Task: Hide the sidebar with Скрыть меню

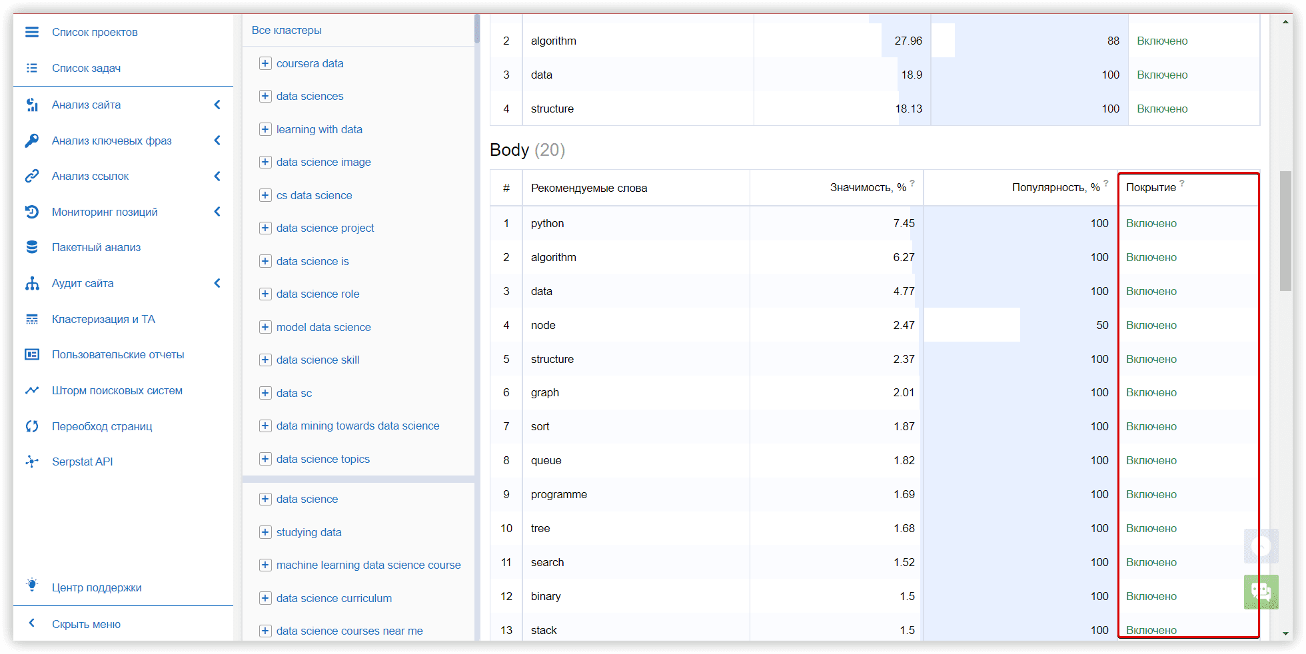Action: 86,624
